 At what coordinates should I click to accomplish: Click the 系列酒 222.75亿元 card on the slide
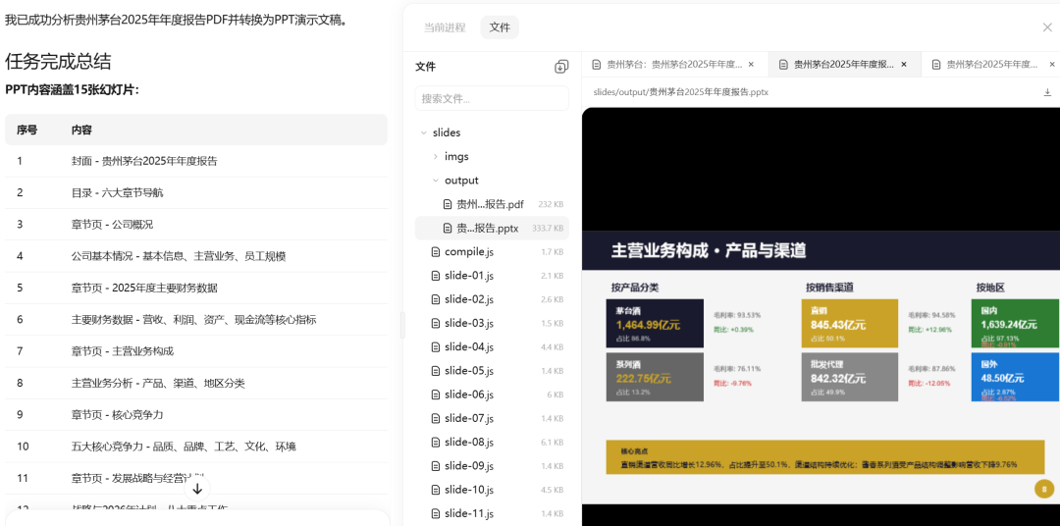tap(655, 377)
